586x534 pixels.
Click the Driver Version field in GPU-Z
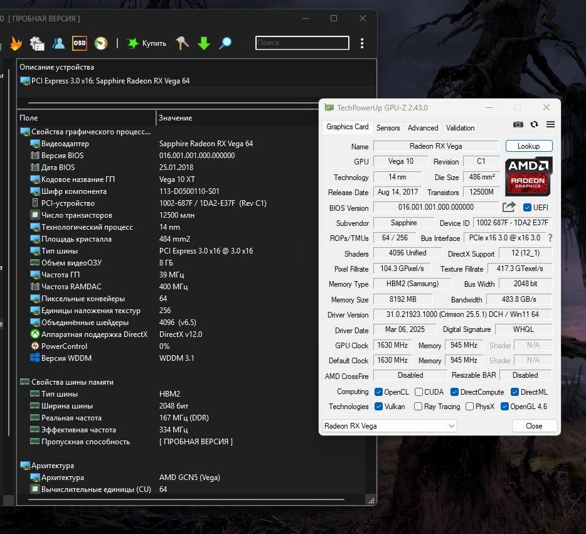point(462,314)
